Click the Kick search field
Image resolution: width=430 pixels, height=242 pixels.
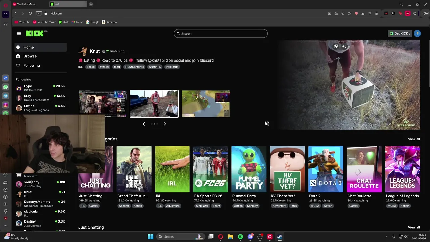[x=221, y=33]
